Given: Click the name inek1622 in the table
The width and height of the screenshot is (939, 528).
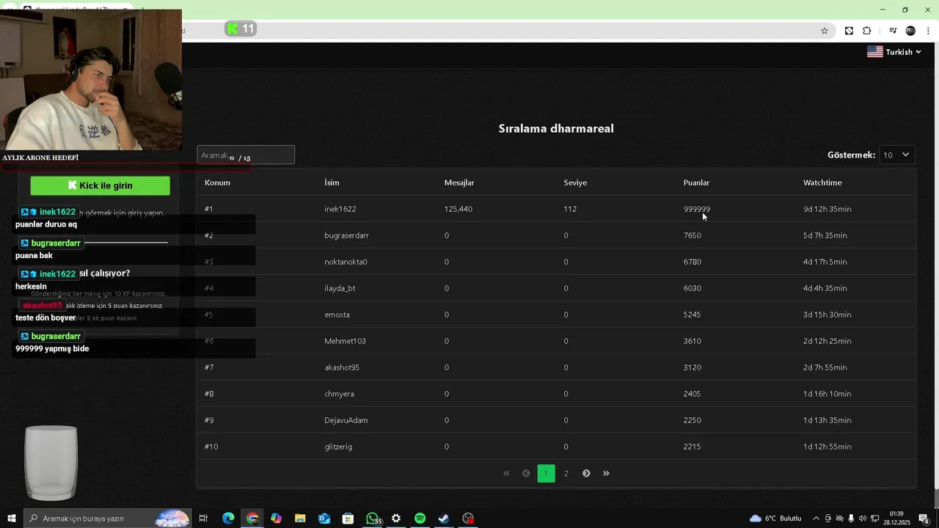Looking at the screenshot, I should [x=340, y=209].
